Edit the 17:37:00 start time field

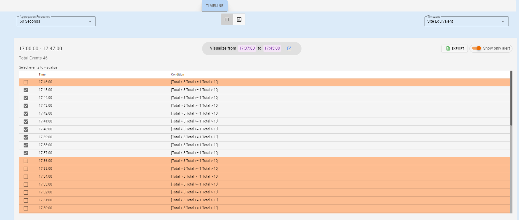pos(247,48)
